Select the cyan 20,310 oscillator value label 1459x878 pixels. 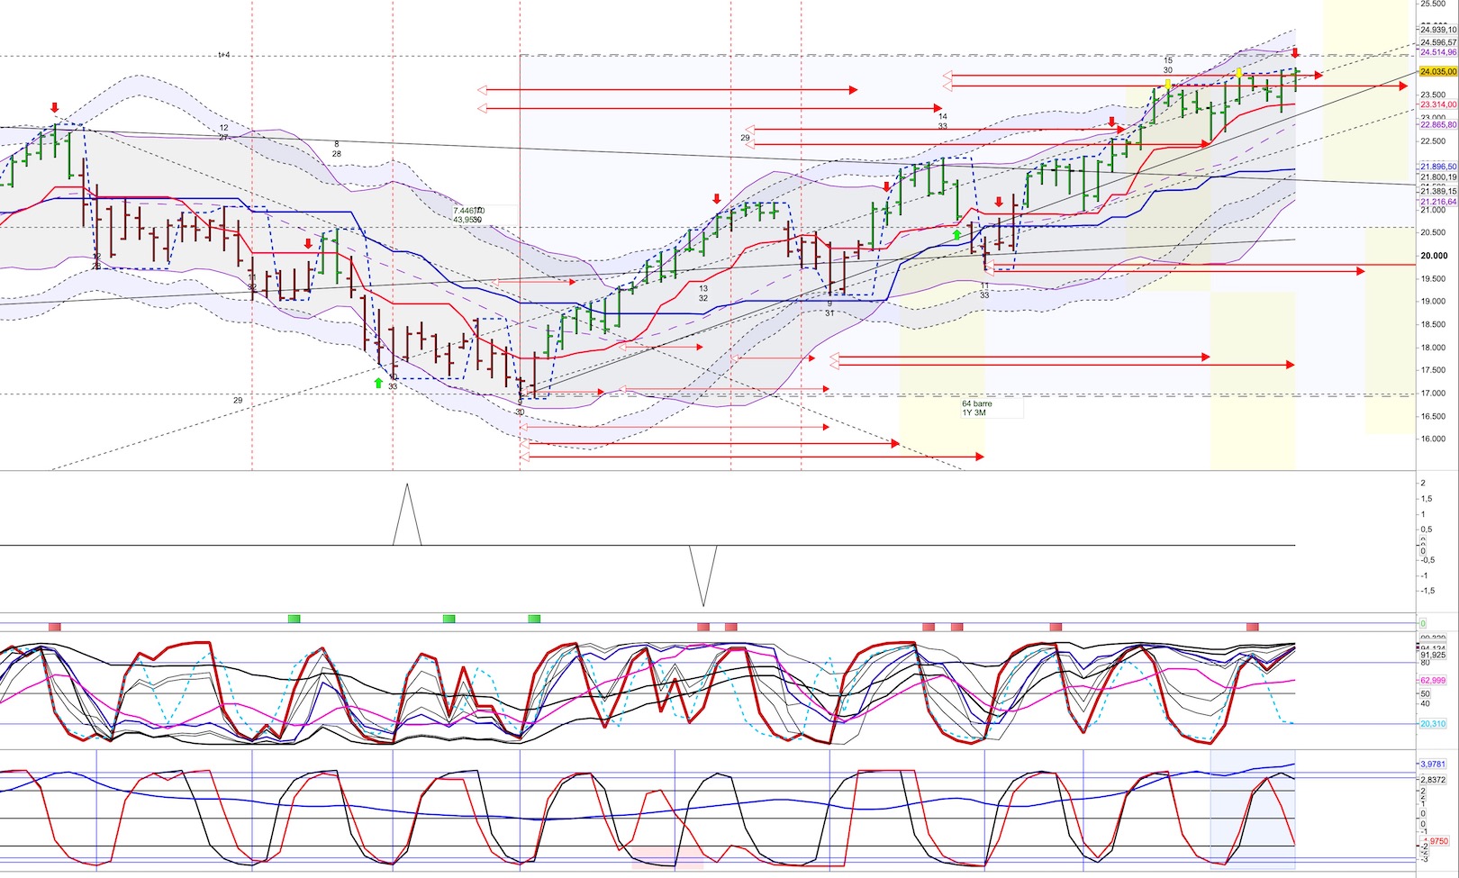[1433, 723]
